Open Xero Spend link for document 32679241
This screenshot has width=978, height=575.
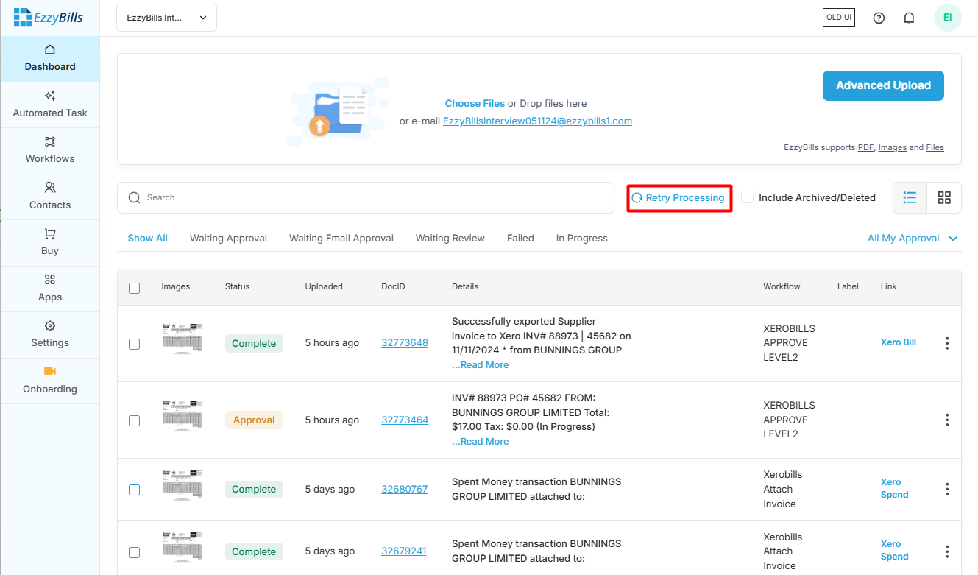[895, 551]
